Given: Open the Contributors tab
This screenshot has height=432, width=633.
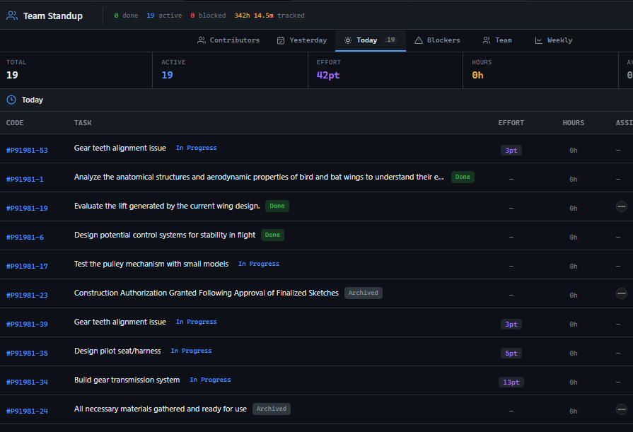Looking at the screenshot, I should [x=228, y=40].
